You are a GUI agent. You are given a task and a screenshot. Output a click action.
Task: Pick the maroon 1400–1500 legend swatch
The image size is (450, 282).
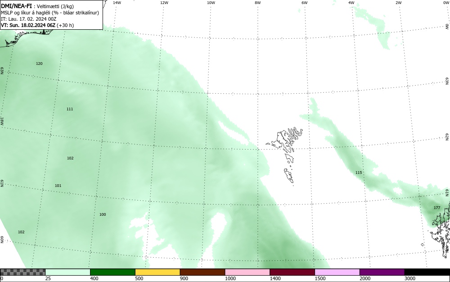292,272
